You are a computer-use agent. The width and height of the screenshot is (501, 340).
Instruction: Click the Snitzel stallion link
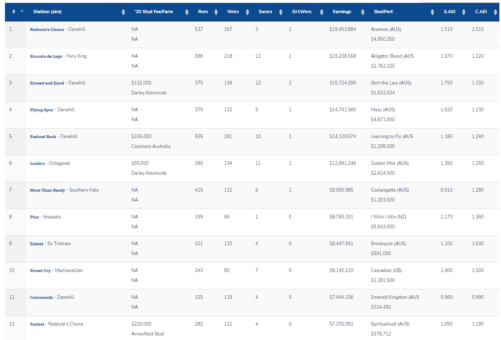click(37, 324)
